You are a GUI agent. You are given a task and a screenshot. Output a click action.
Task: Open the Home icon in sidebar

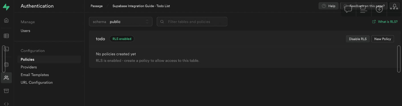[x=6, y=20]
